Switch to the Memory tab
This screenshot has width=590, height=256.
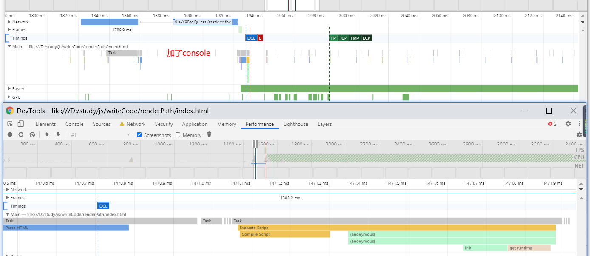point(227,124)
